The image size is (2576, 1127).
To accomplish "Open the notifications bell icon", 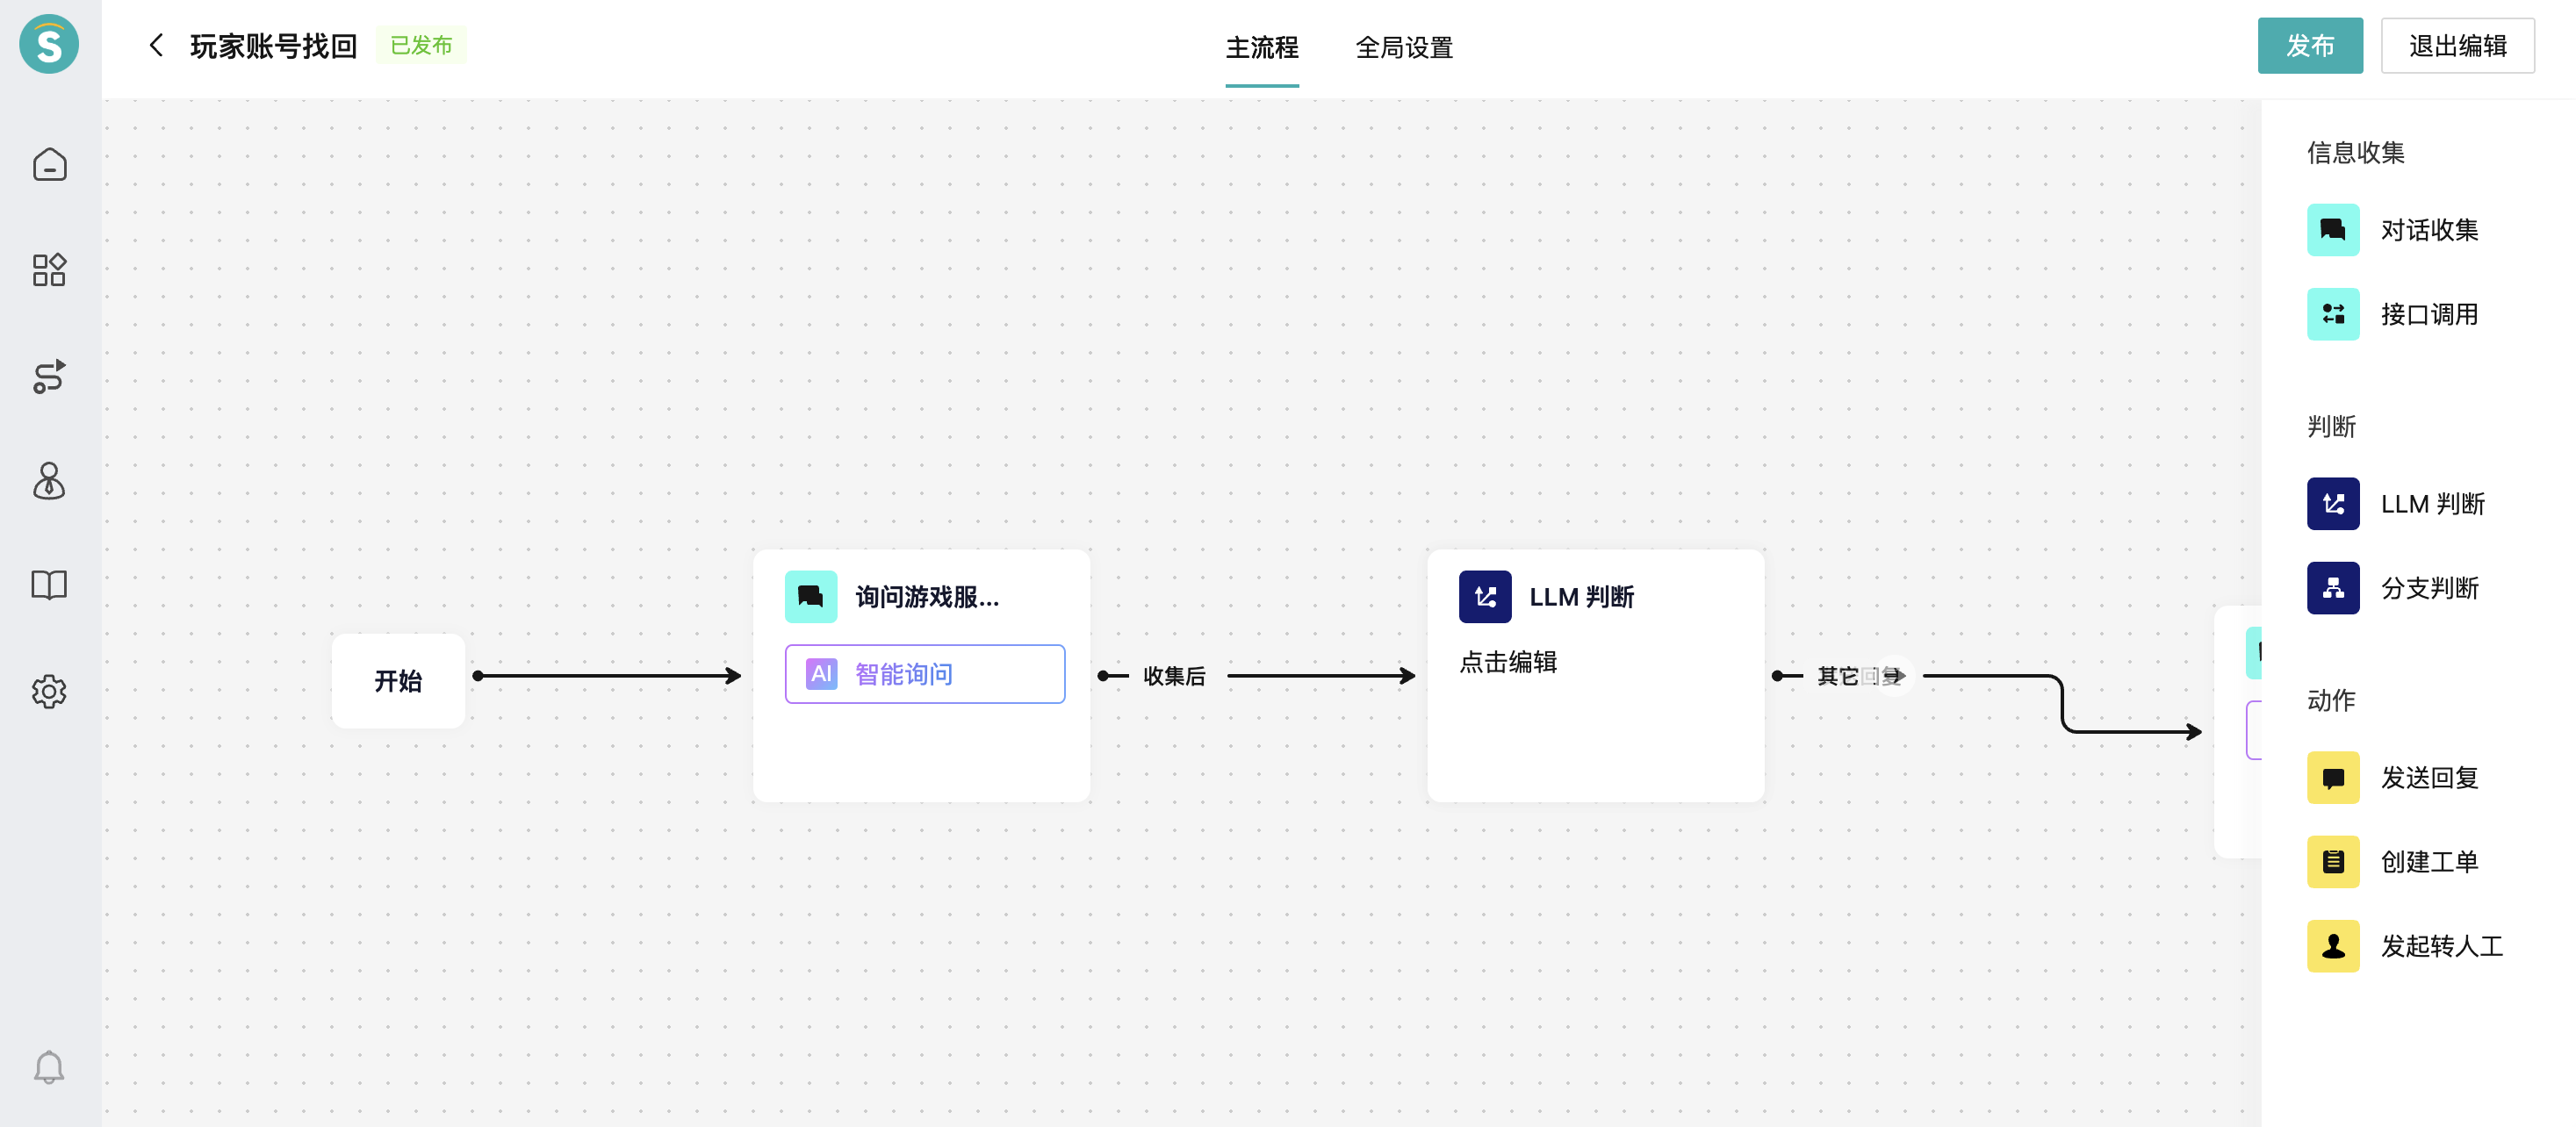I will click(49, 1068).
